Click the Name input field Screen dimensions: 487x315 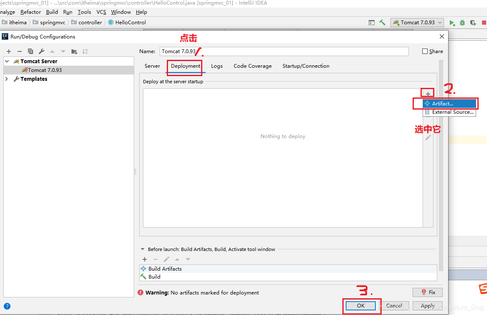(x=284, y=51)
